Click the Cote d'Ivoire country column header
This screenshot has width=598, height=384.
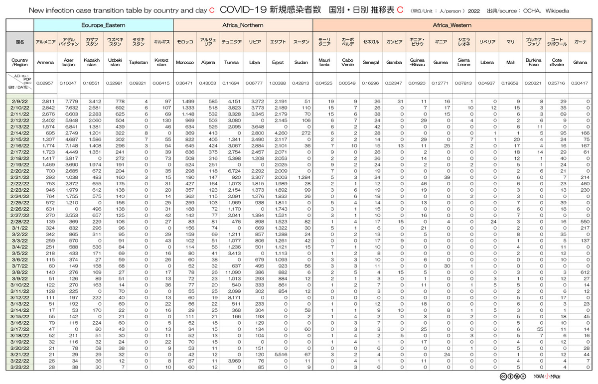(557, 63)
